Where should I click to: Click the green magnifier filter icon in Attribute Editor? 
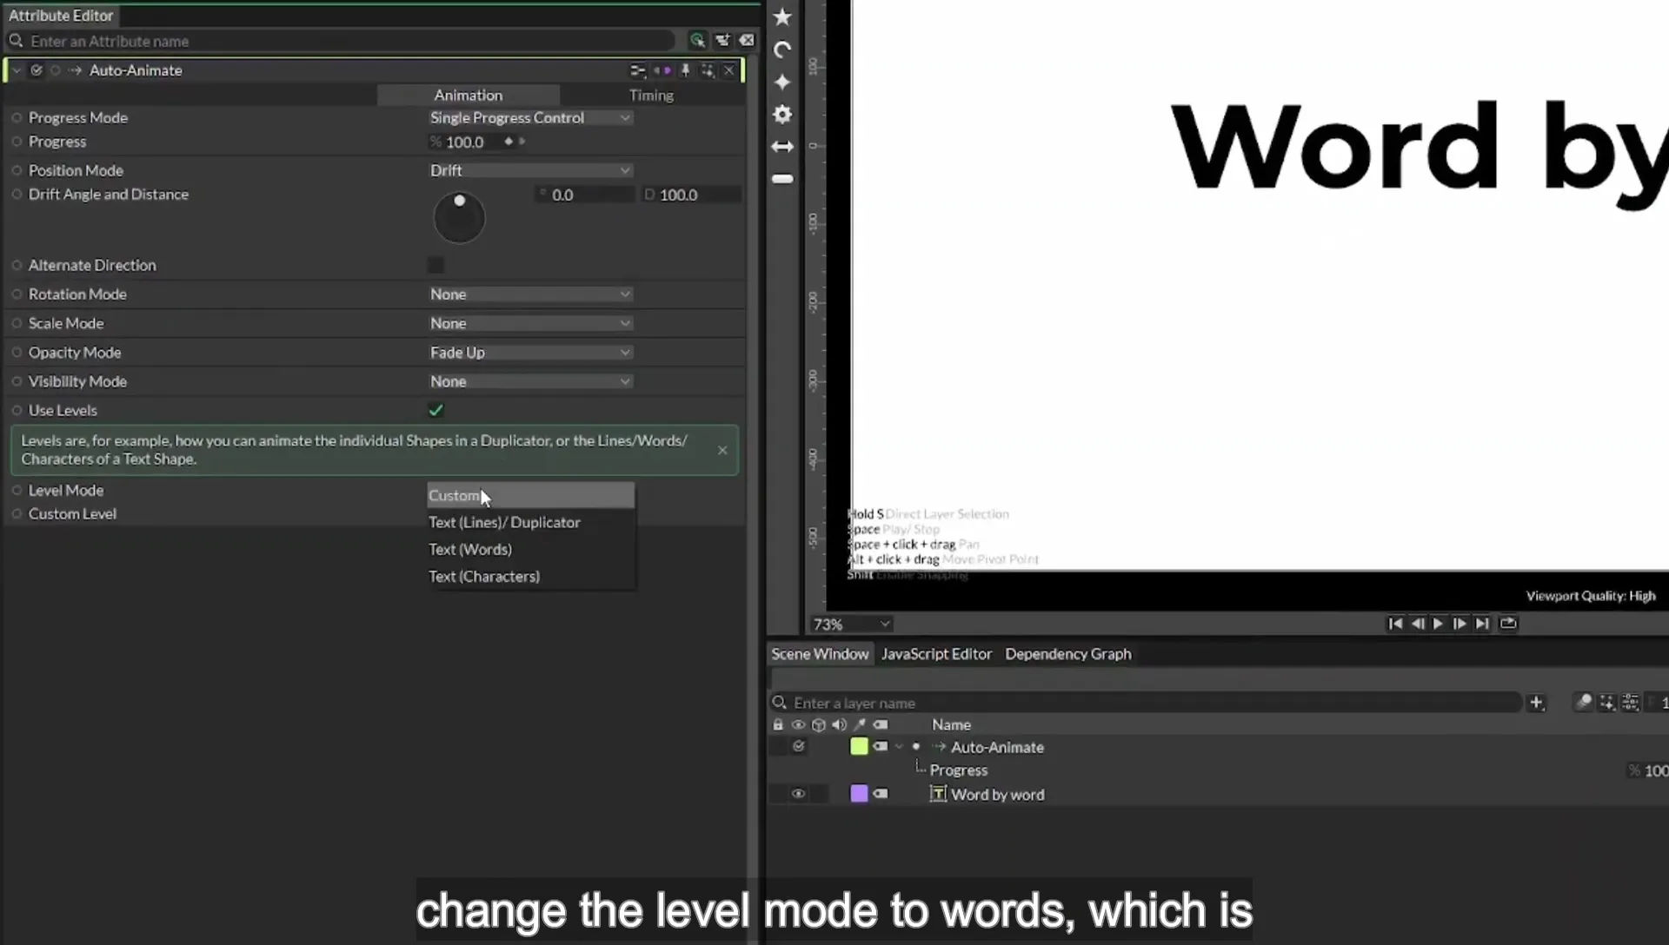tap(697, 40)
